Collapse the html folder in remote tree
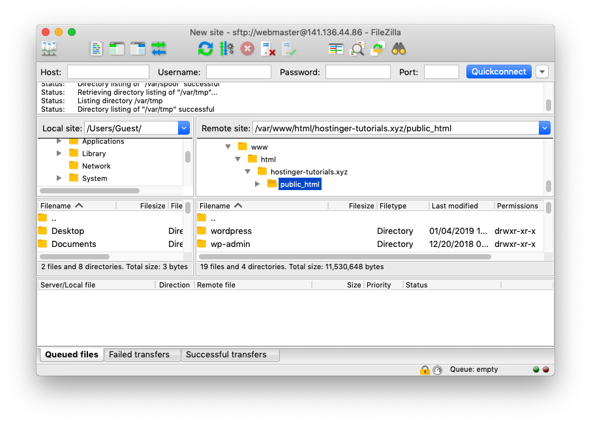Image resolution: width=591 pixels, height=424 pixels. point(238,159)
